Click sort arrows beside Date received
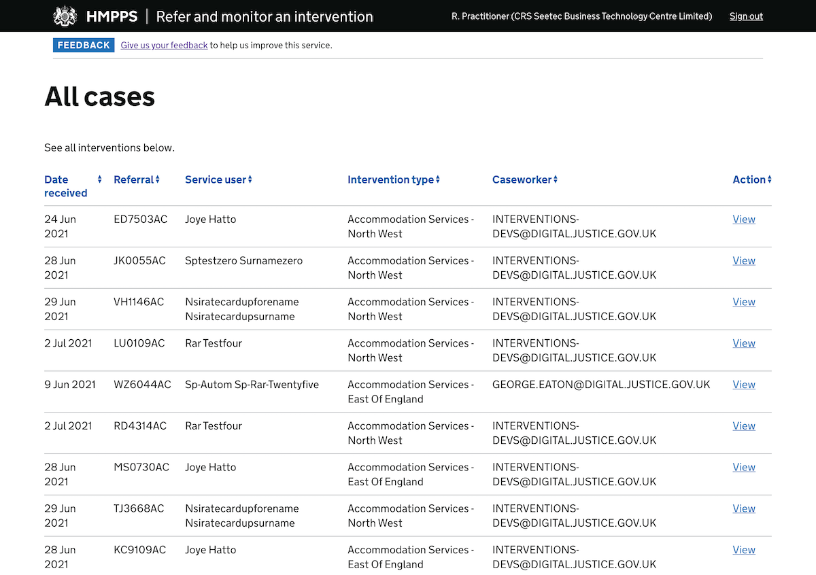Screen dimensions: 816x575 coord(99,179)
